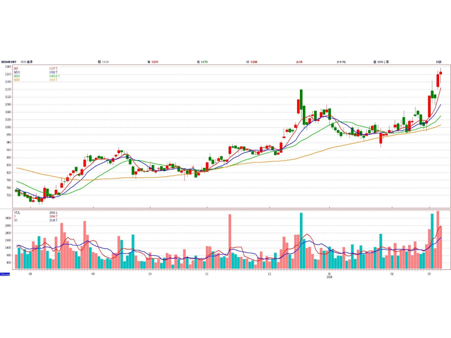Click the VOL indicator label

pos(17,213)
